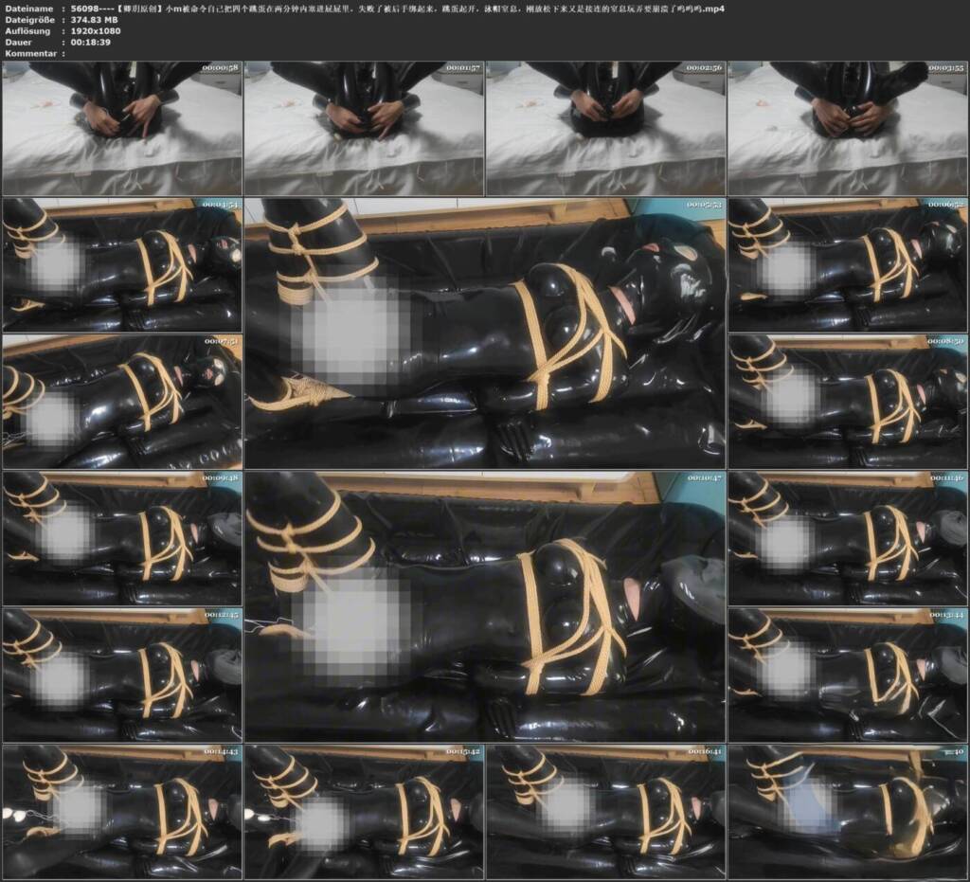Choose the thumbnail stamped 00:16:41
The height and width of the screenshot is (882, 970).
pyautogui.click(x=605, y=812)
